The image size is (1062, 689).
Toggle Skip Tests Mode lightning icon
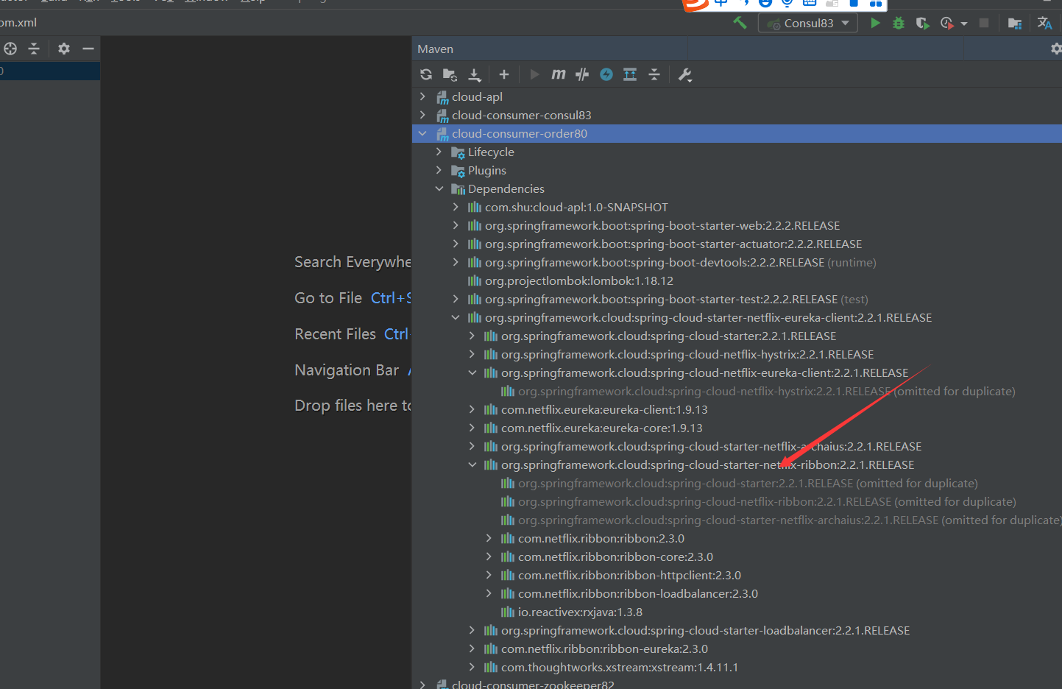click(x=606, y=74)
